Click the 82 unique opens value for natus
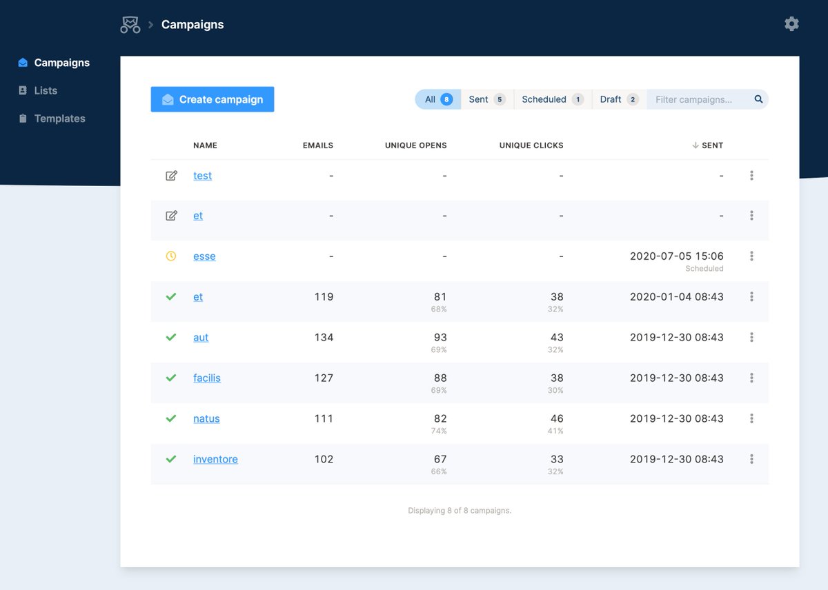The width and height of the screenshot is (828, 590). click(x=440, y=418)
